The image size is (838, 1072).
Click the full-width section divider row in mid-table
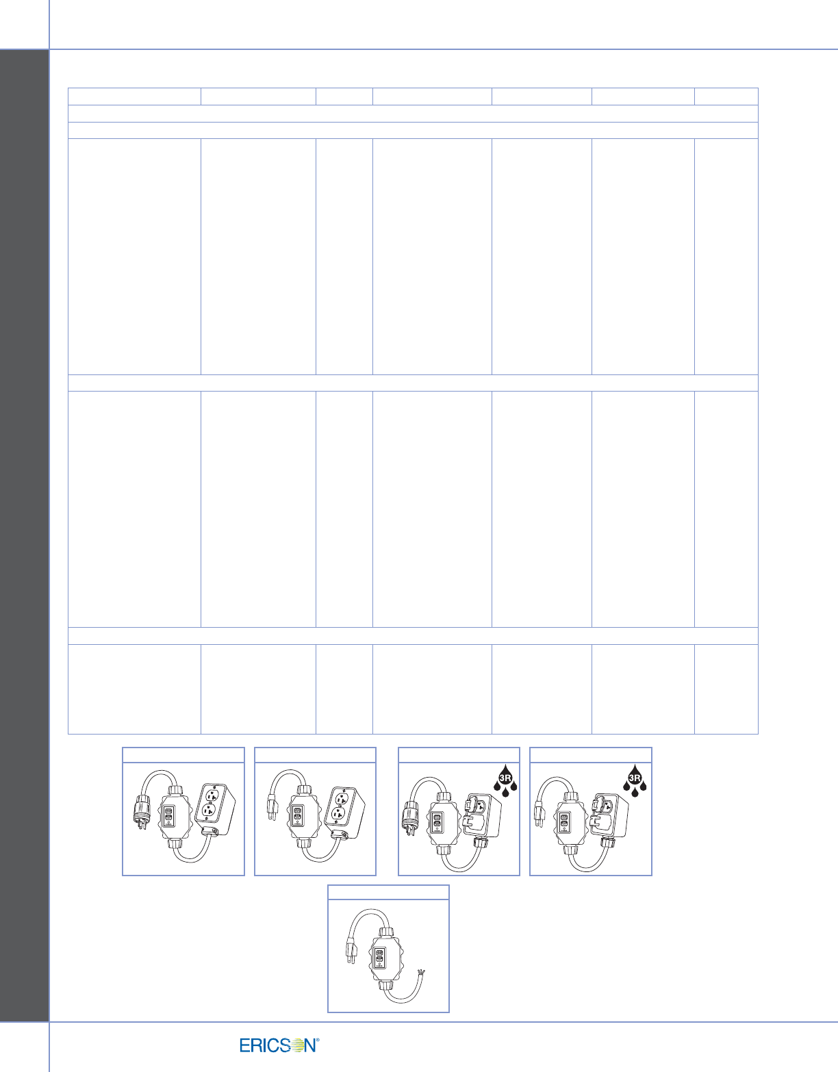(x=414, y=383)
